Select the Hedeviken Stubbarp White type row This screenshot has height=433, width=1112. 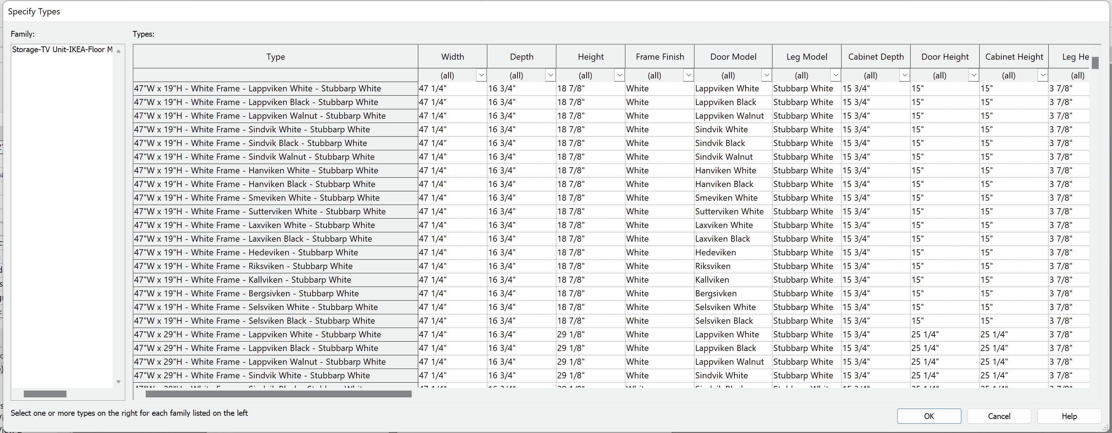pos(275,252)
